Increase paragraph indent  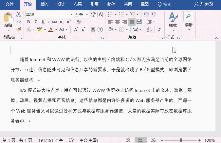tap(154, 14)
